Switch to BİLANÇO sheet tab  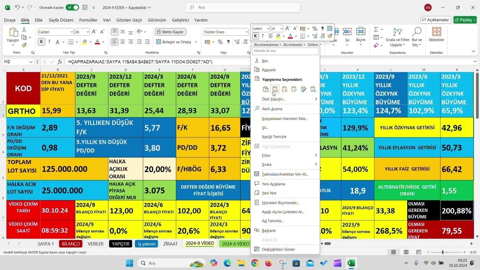pyautogui.click(x=71, y=244)
